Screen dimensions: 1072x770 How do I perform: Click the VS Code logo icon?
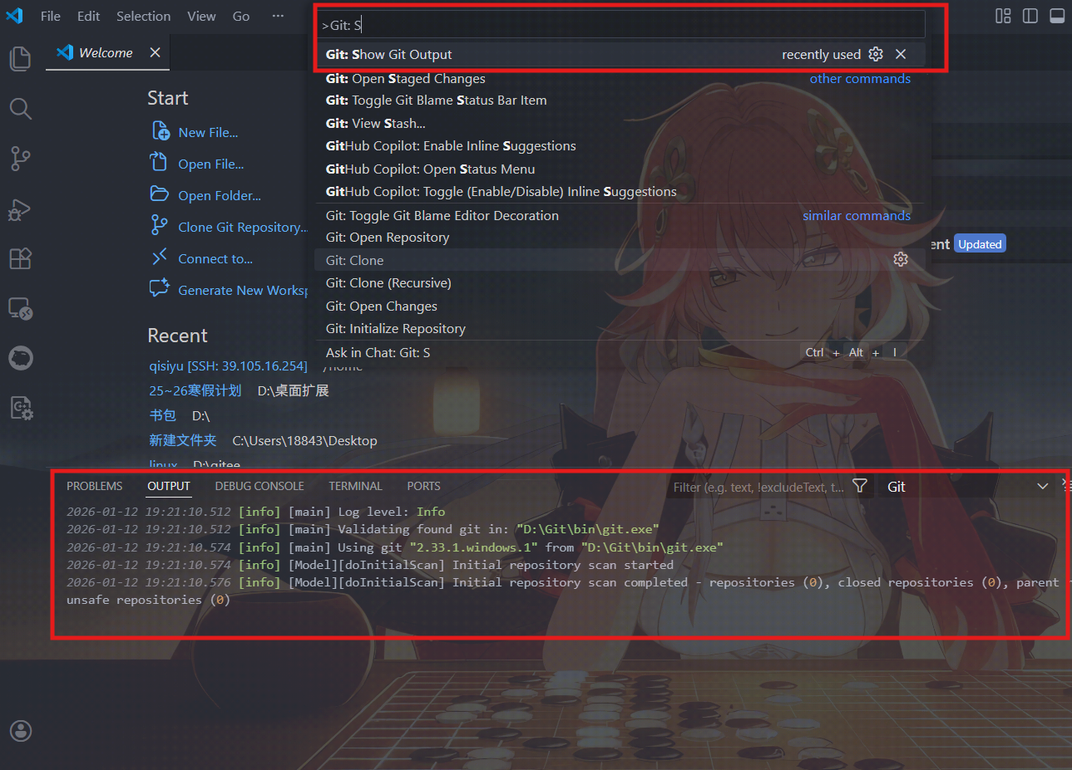point(15,16)
